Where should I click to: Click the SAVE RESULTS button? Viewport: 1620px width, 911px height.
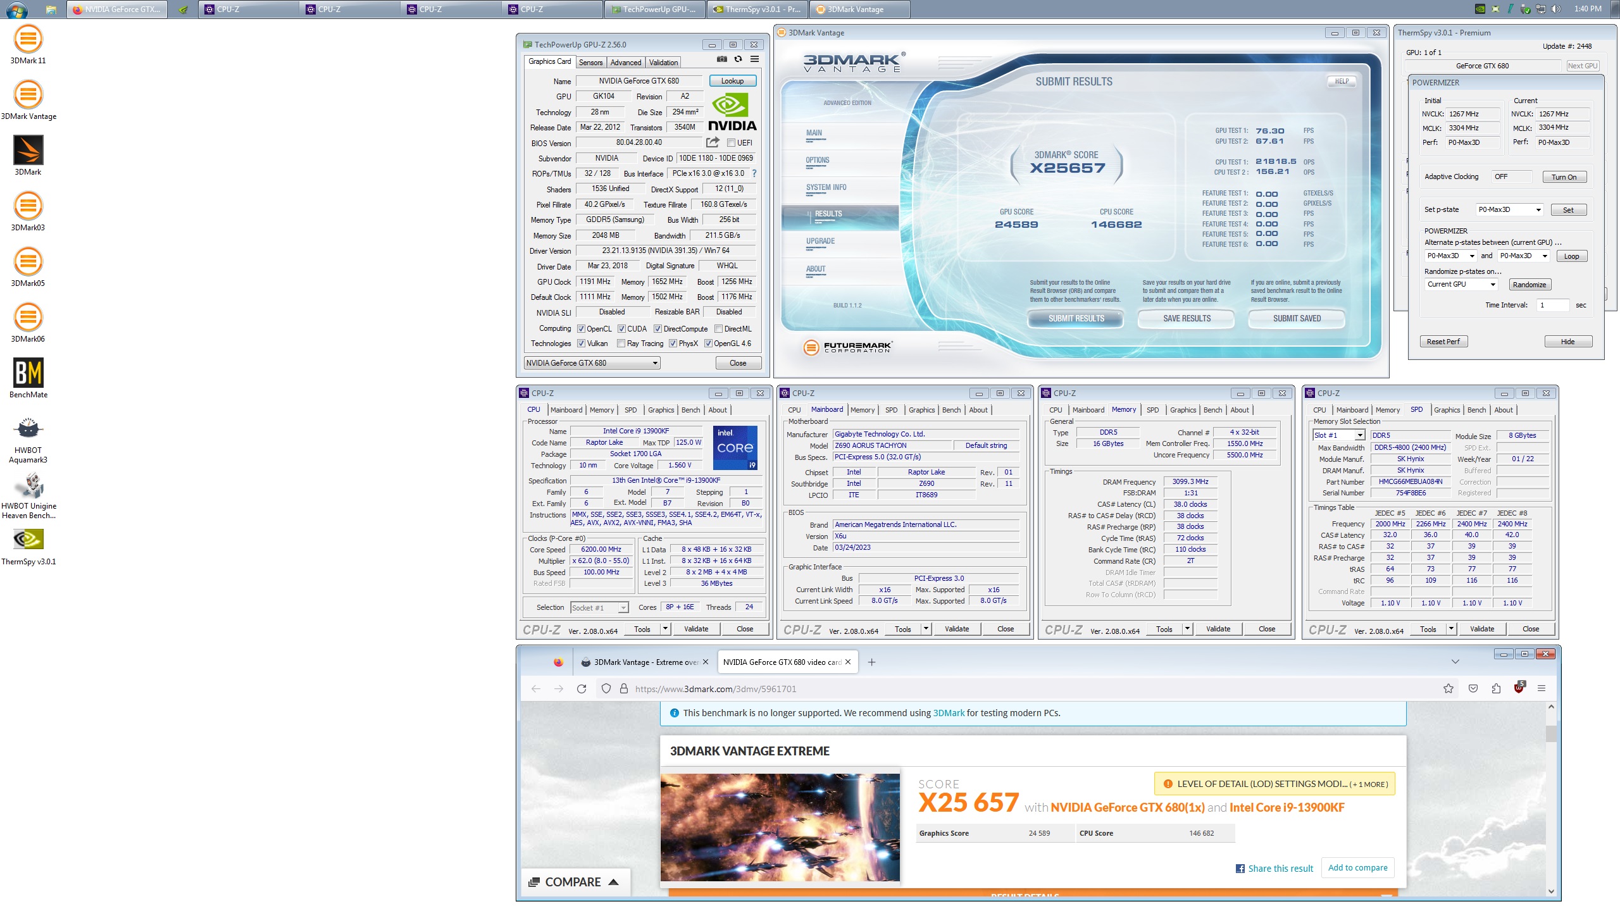tap(1187, 319)
